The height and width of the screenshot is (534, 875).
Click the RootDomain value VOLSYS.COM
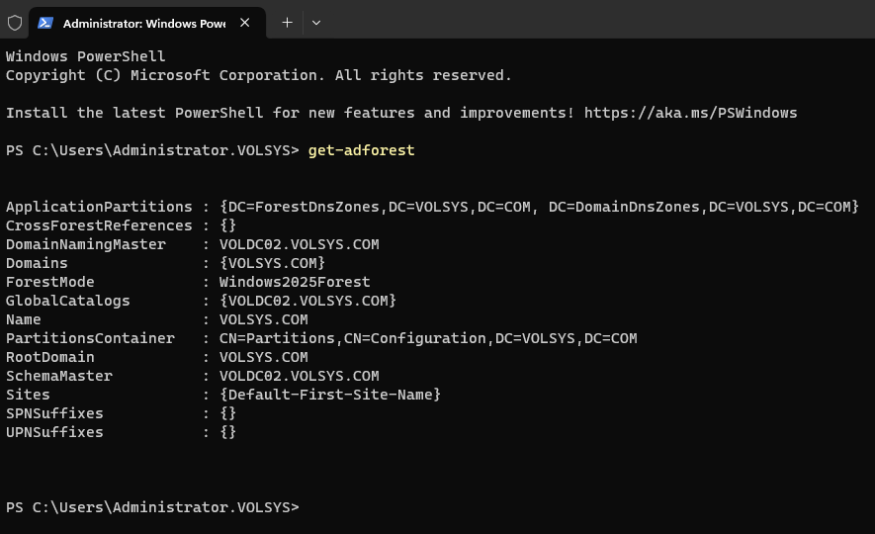263,357
